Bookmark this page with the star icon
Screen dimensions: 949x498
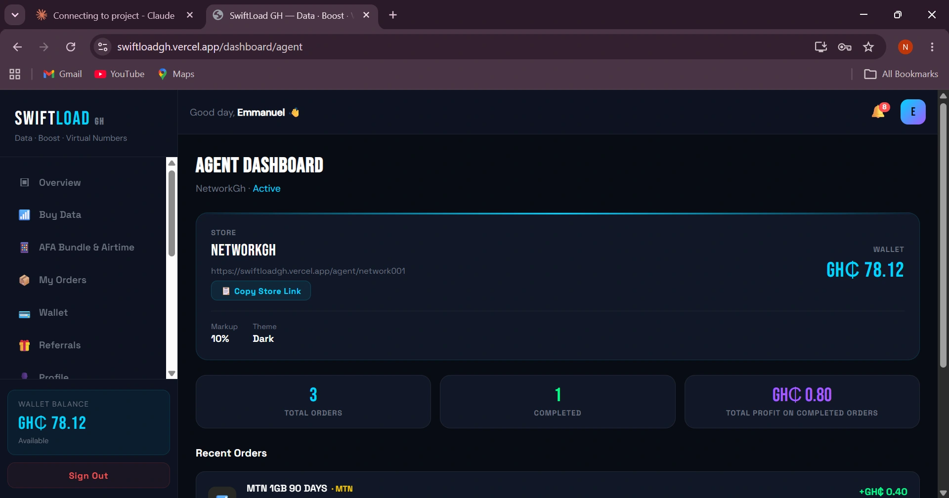868,47
